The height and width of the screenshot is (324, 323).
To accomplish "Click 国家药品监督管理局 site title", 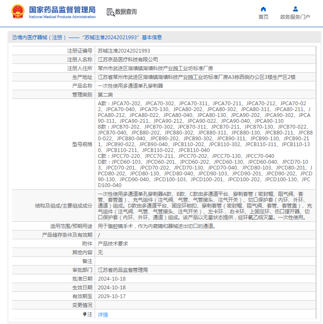I will click(62, 10).
